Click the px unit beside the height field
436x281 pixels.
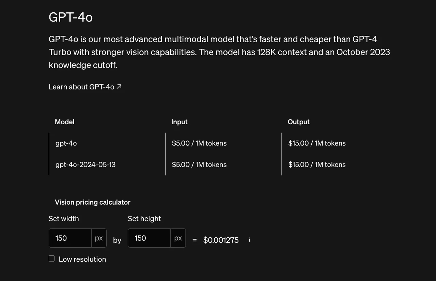tap(178, 238)
